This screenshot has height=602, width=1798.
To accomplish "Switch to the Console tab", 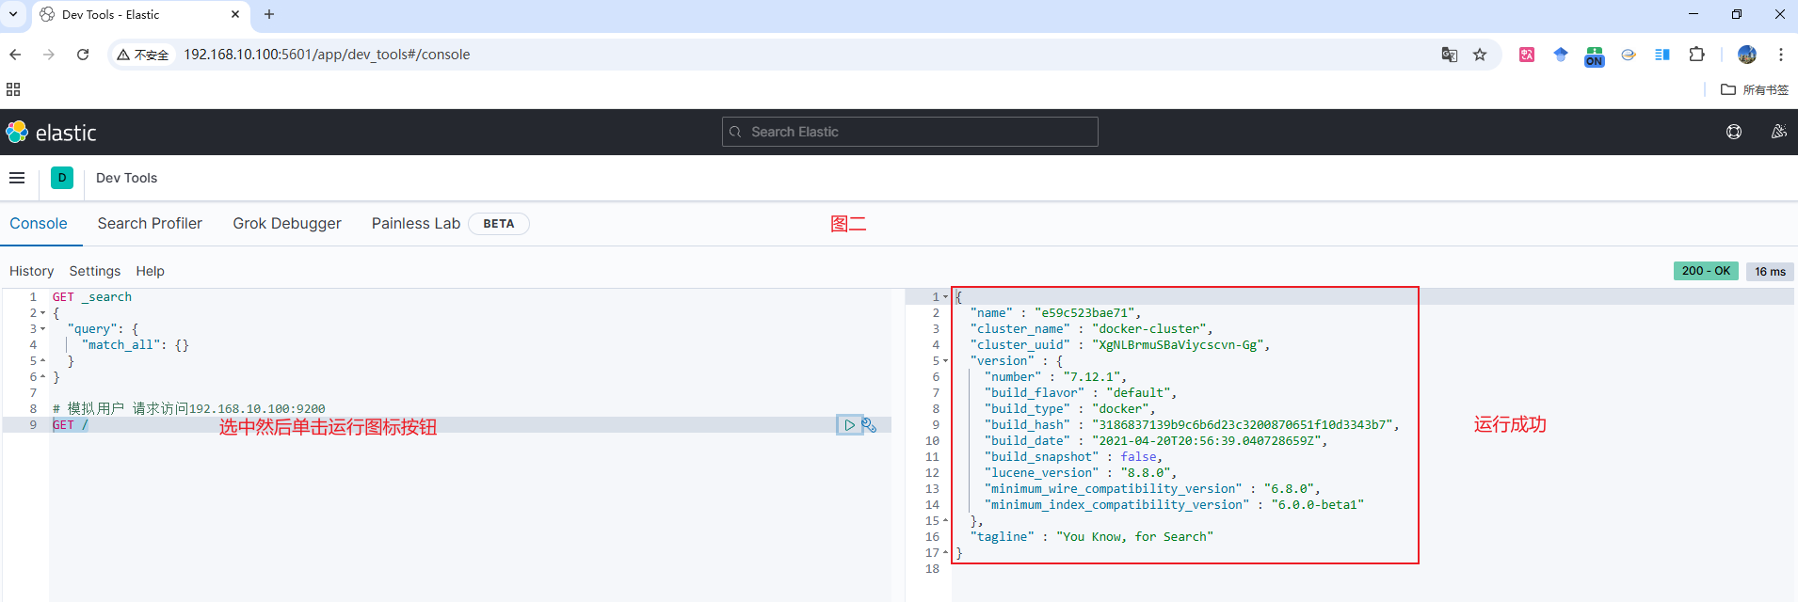I will tap(39, 224).
